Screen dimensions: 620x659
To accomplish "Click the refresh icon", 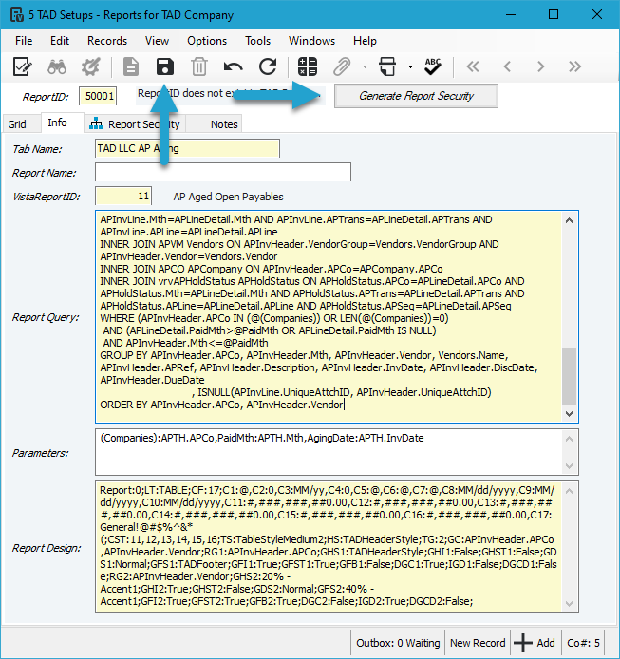I will coord(268,66).
